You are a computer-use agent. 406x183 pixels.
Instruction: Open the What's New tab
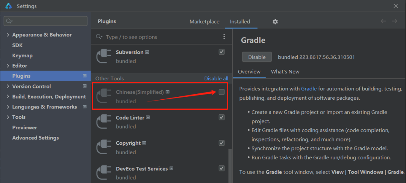[285, 72]
